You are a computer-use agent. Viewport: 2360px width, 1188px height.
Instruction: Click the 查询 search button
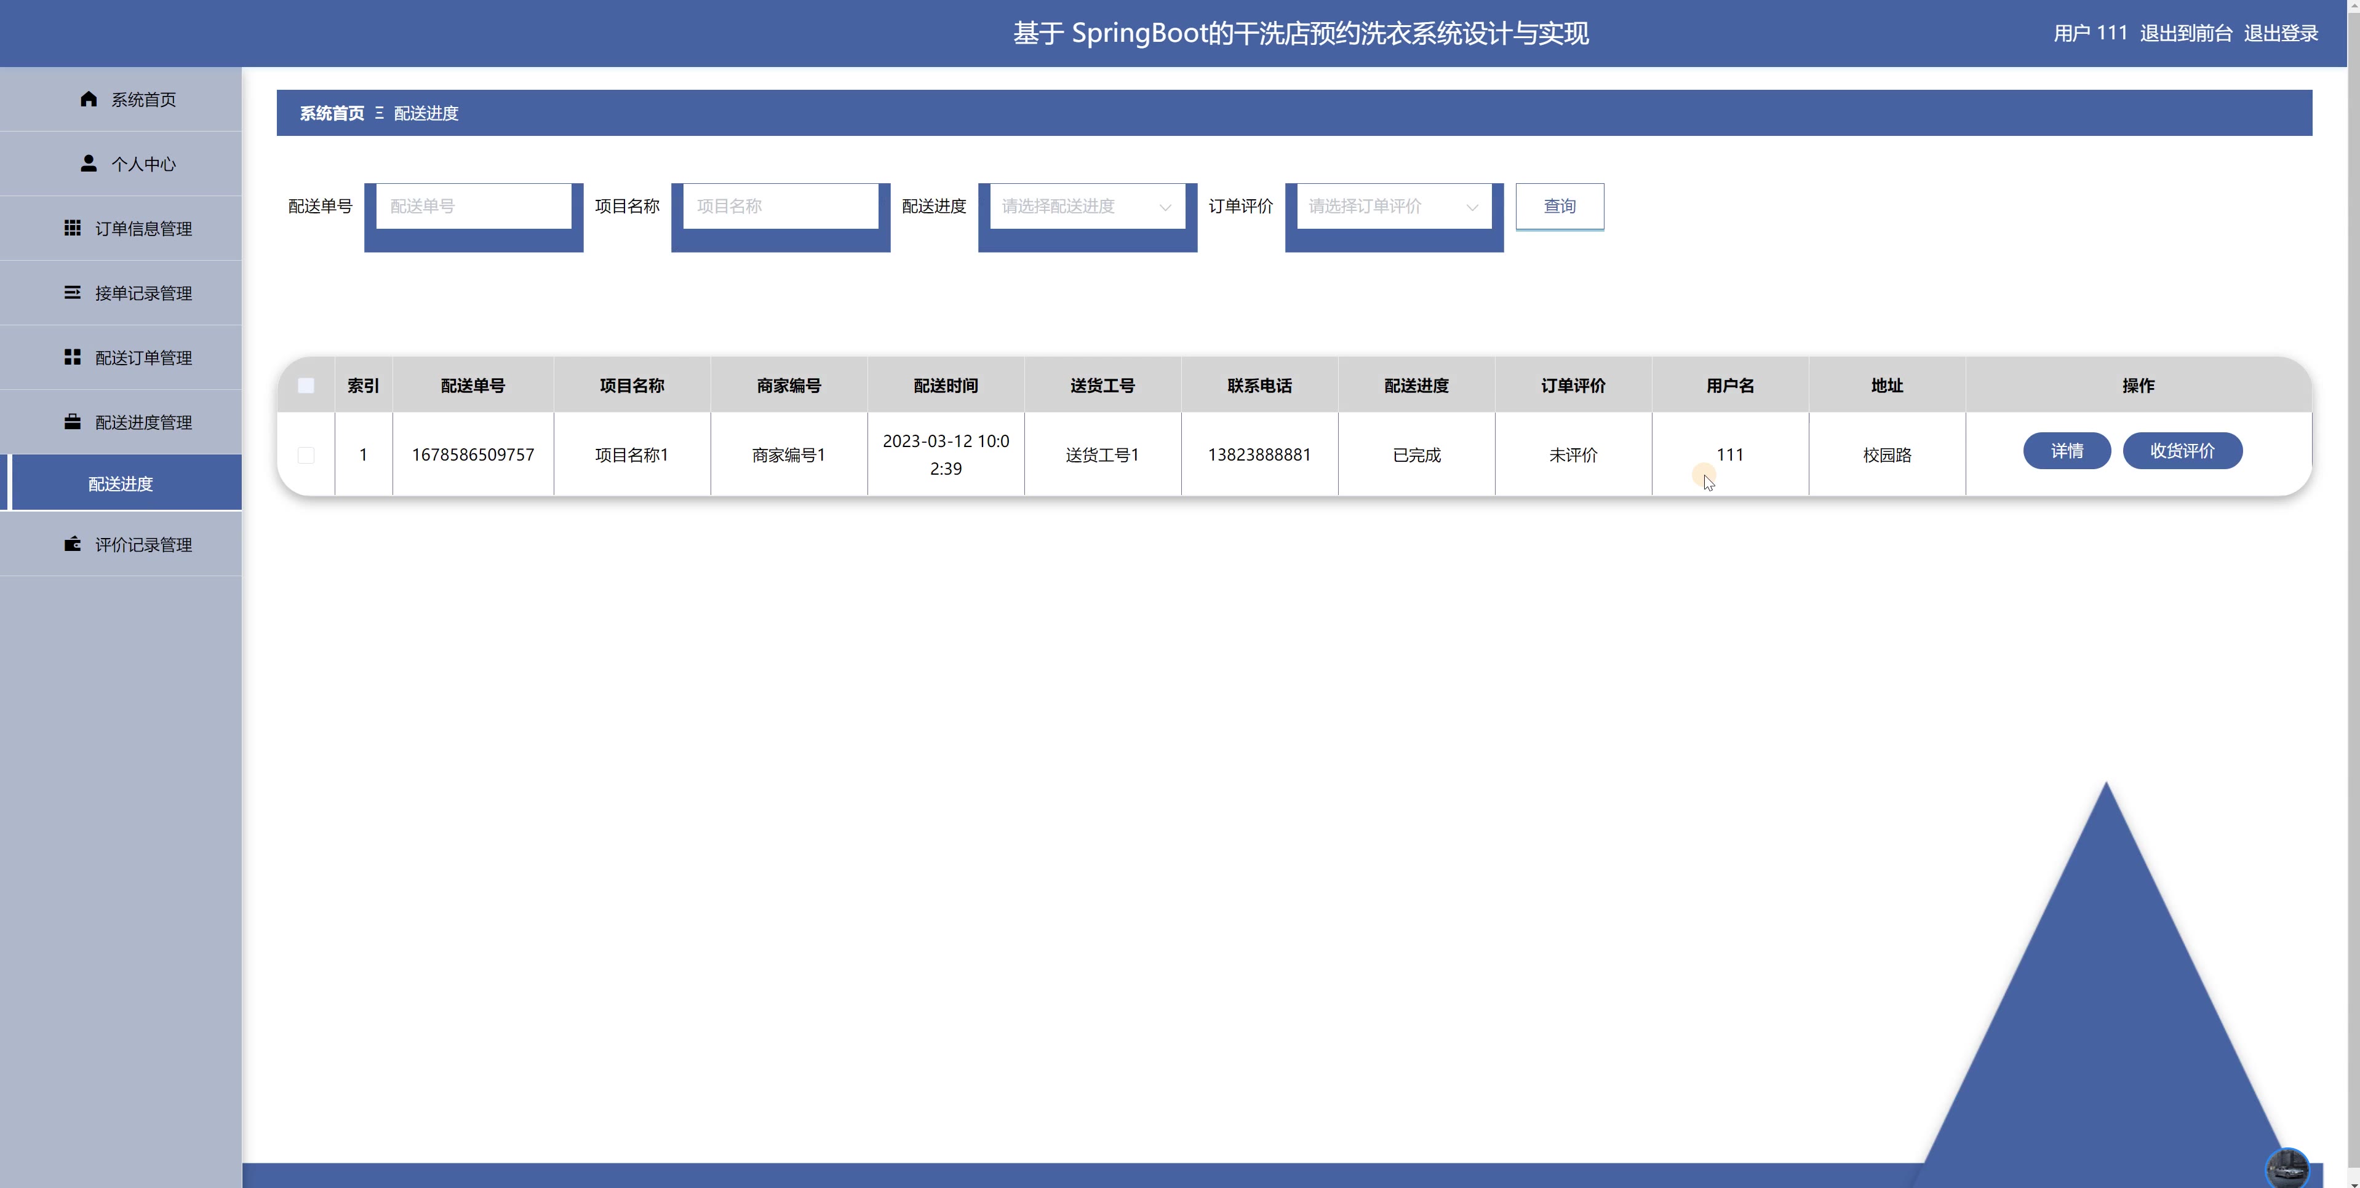coord(1559,206)
